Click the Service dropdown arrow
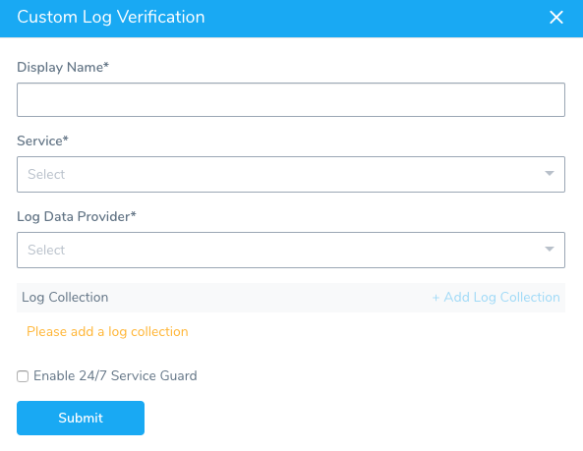 (550, 174)
